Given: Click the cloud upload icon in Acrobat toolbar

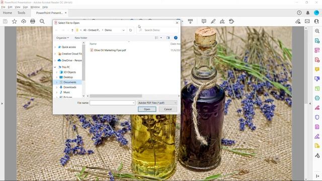Looking at the screenshot, I should tap(24, 21).
